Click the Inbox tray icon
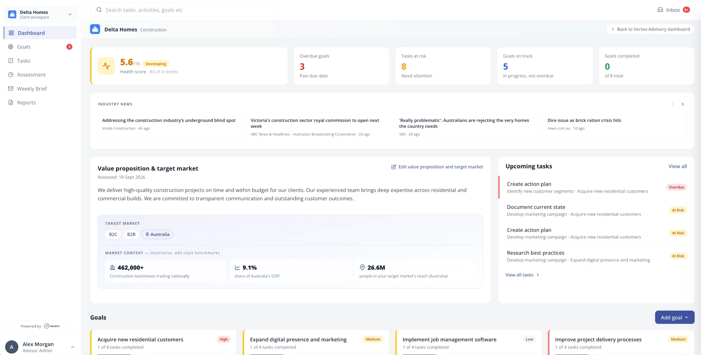701x355 pixels. tap(660, 10)
